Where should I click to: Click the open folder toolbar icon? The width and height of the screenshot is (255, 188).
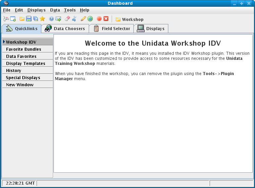22,19
